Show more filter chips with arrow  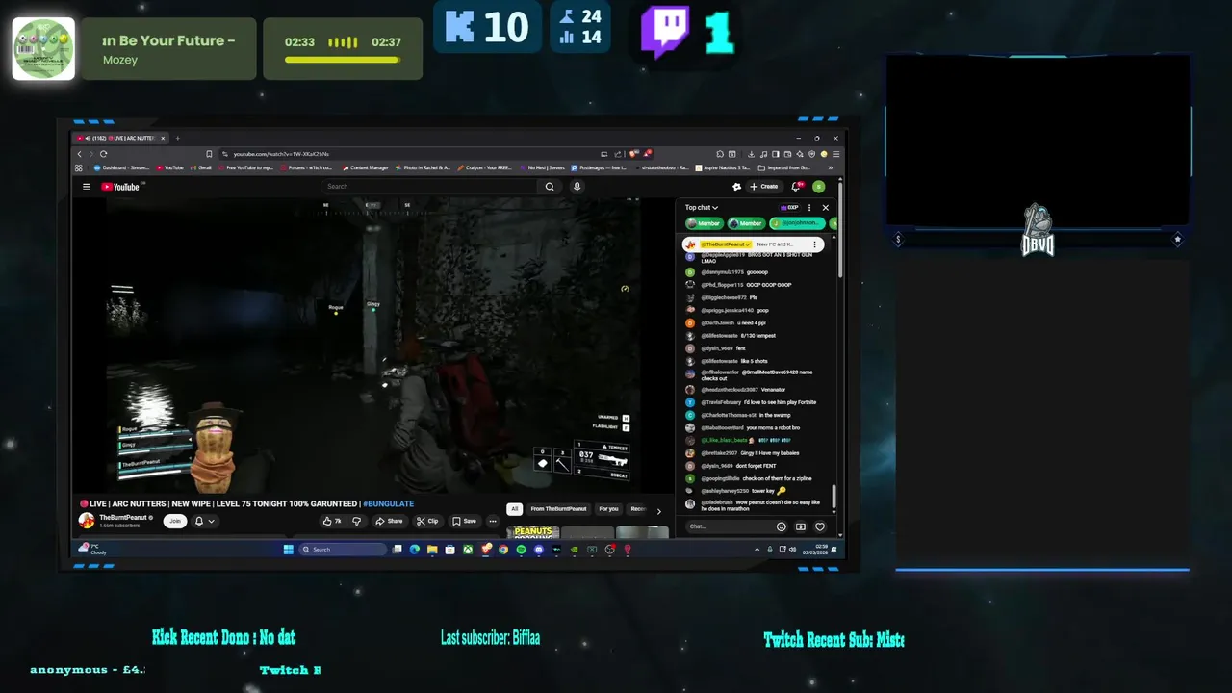[658, 510]
